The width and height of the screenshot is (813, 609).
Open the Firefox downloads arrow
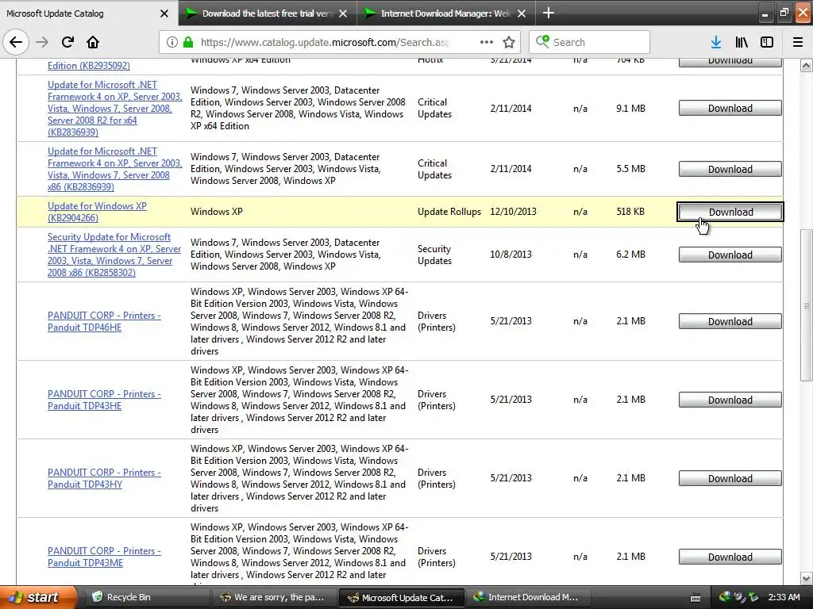tap(716, 42)
